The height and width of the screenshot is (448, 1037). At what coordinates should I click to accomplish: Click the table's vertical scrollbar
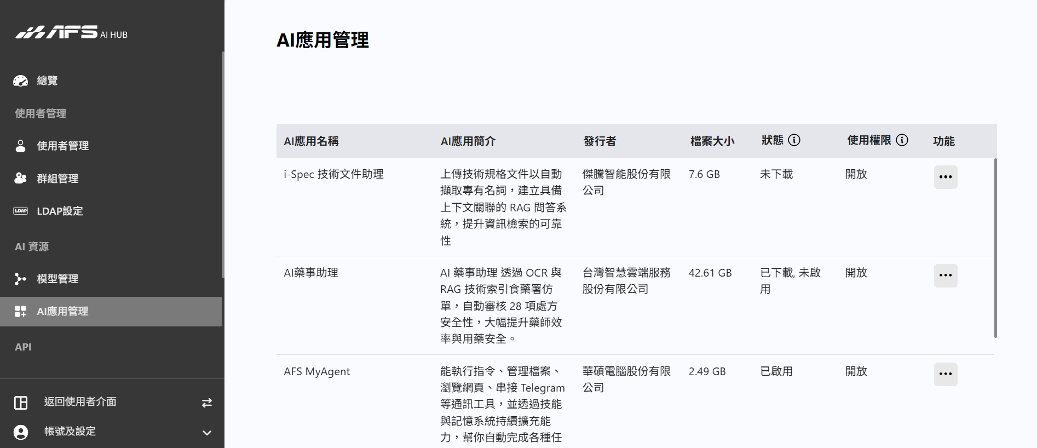point(995,248)
